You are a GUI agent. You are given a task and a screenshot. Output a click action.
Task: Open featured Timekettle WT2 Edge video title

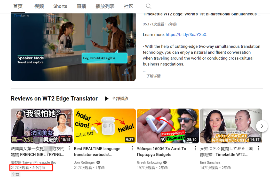pyautogui.click(x=202, y=14)
